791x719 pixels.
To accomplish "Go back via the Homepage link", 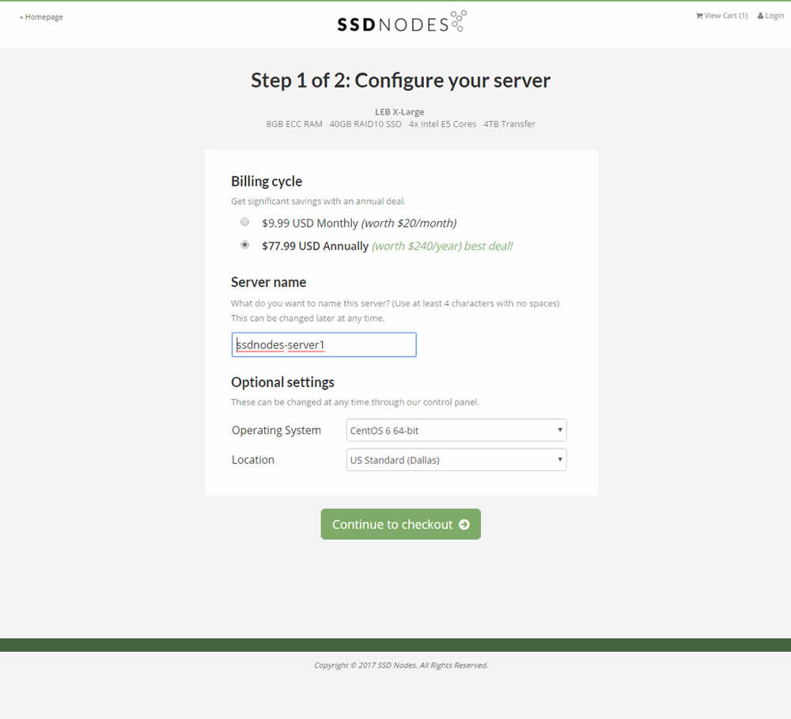I will click(42, 17).
